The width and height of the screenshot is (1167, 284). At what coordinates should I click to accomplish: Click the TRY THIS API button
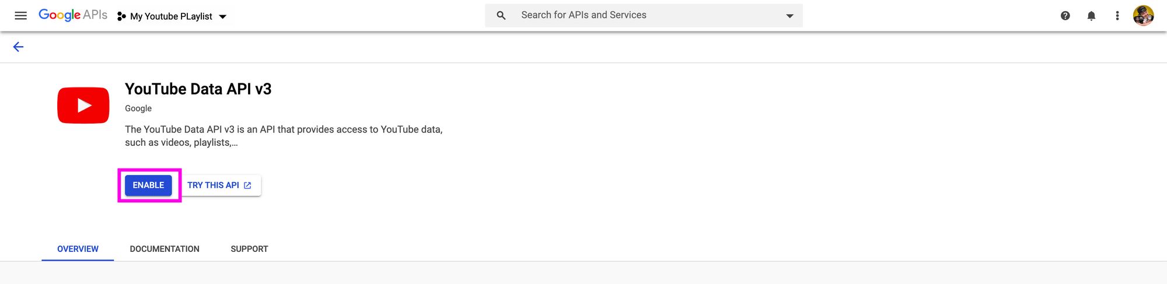point(219,185)
